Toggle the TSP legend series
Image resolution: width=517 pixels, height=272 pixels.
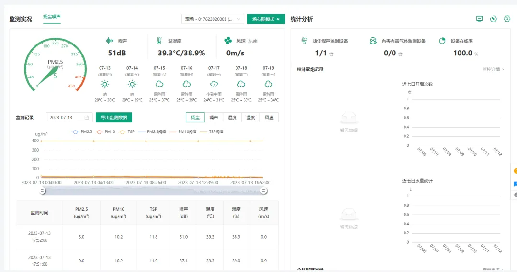click(x=127, y=132)
